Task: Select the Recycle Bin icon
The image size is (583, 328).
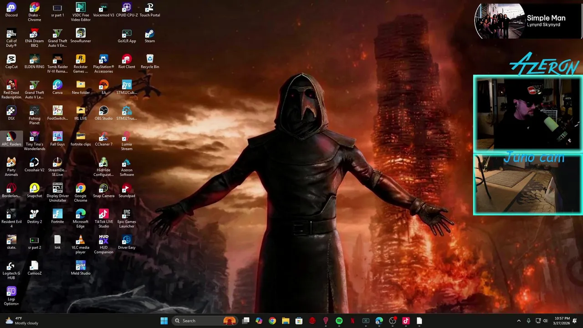Action: (x=149, y=62)
